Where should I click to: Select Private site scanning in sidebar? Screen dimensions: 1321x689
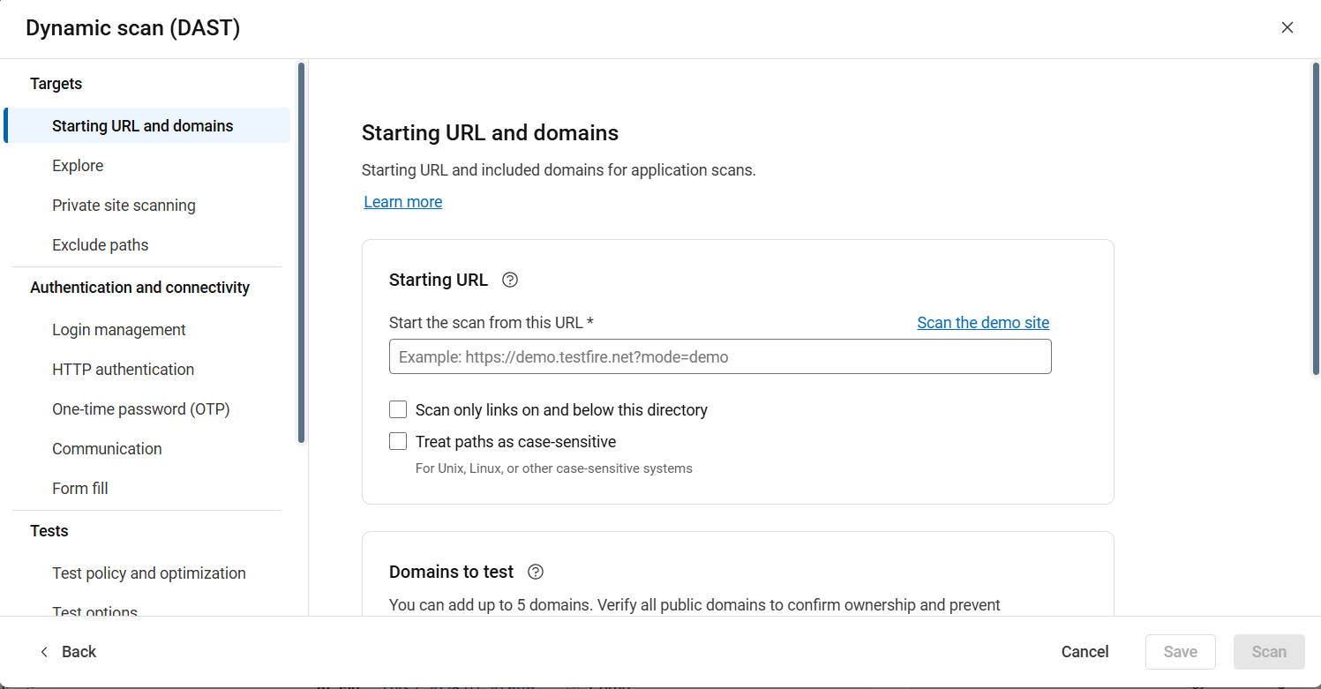coord(124,206)
